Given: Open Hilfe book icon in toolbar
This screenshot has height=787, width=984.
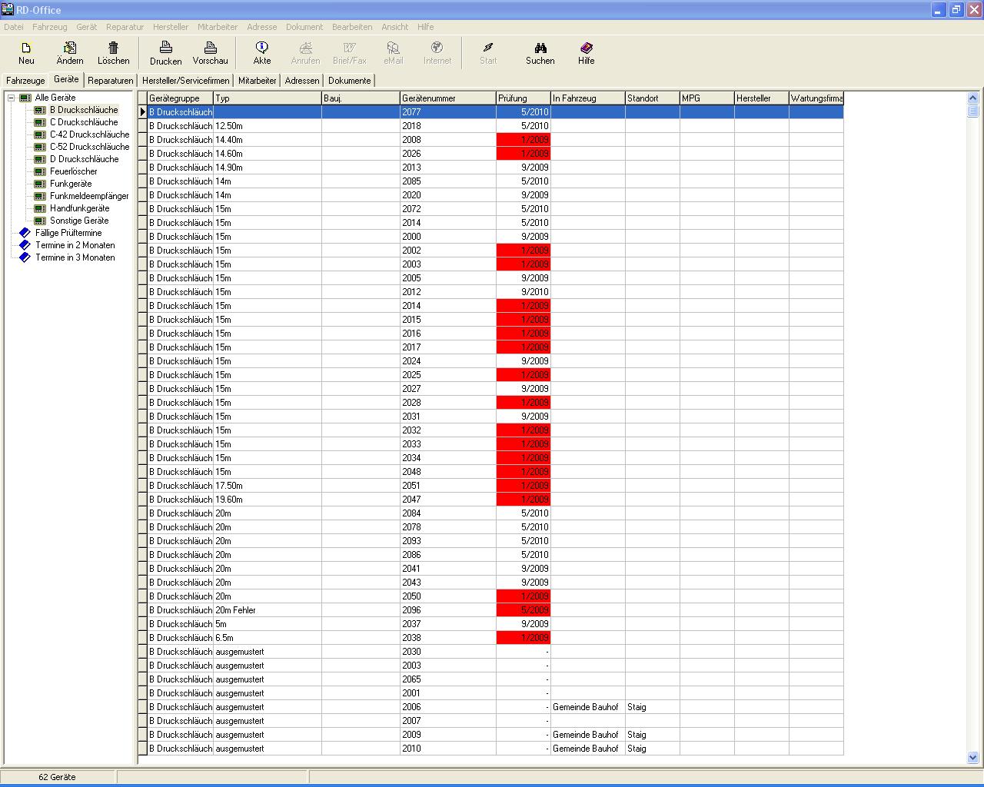Looking at the screenshot, I should click(x=587, y=48).
